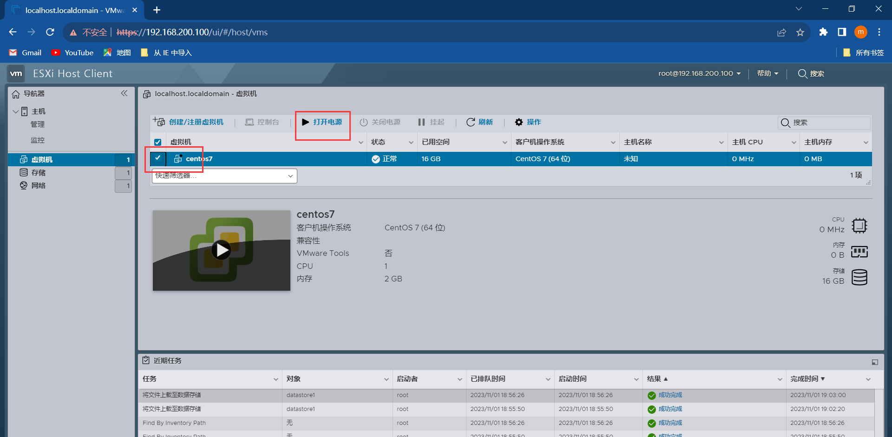The height and width of the screenshot is (437, 892).
Task: Click the Chrome profile avatar
Action: [861, 32]
